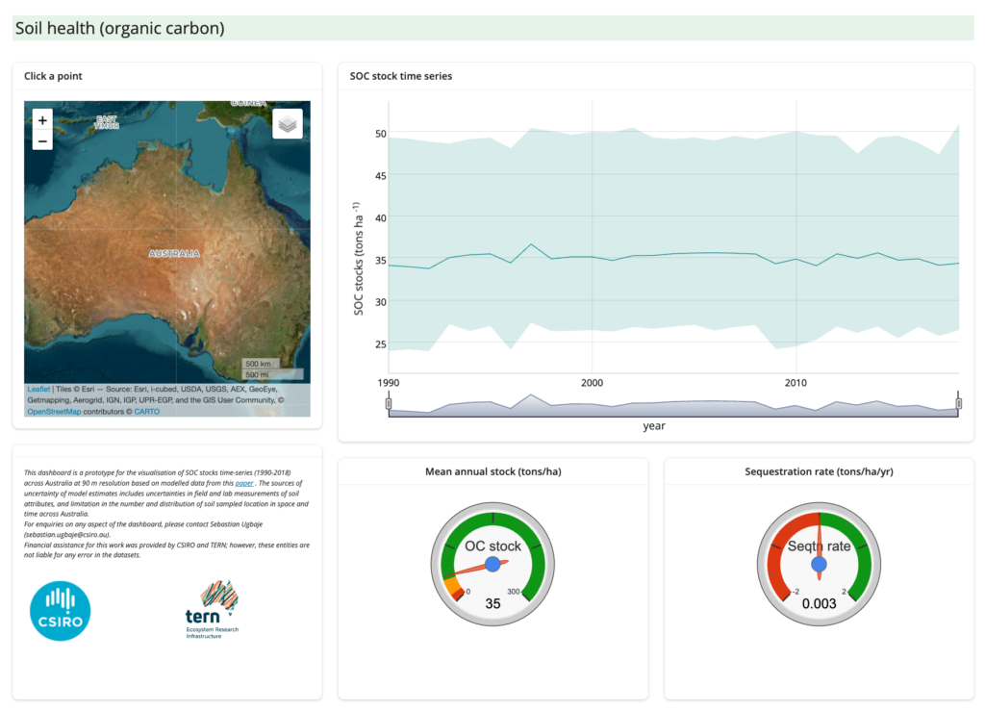Click the TERN Ecosystem Research logo

coord(212,610)
